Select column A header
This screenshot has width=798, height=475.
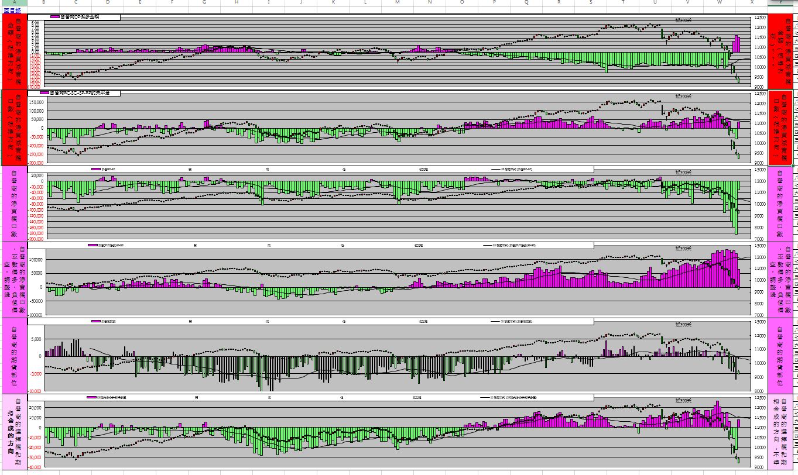[x=14, y=2]
